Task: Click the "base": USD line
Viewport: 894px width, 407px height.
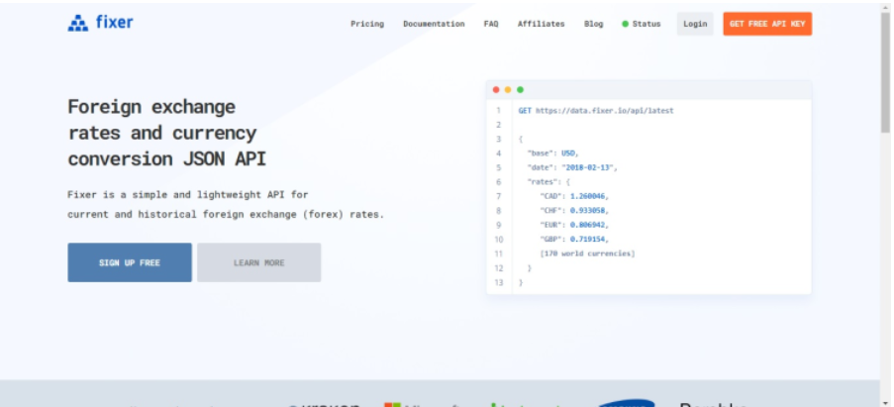Action: point(553,153)
